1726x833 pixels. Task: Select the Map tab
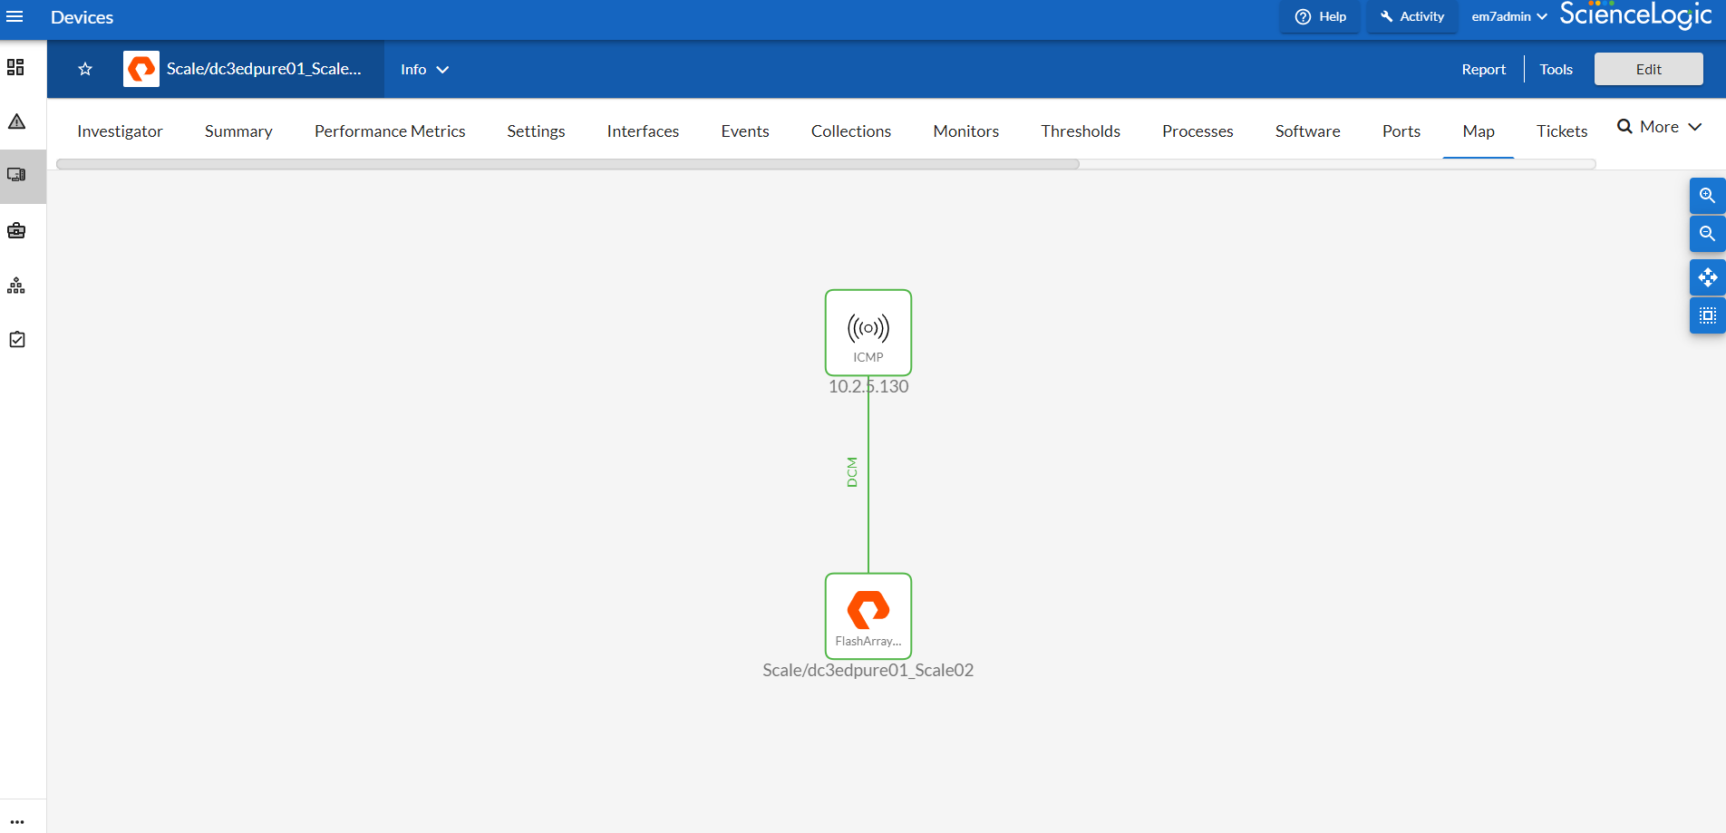pos(1479,131)
